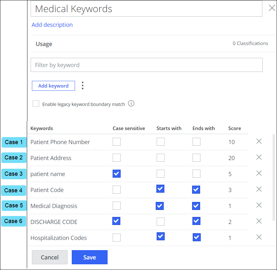This screenshot has width=277, height=270.
Task: Delete the Hospitalization Codes keyword
Action: pyautogui.click(x=259, y=237)
